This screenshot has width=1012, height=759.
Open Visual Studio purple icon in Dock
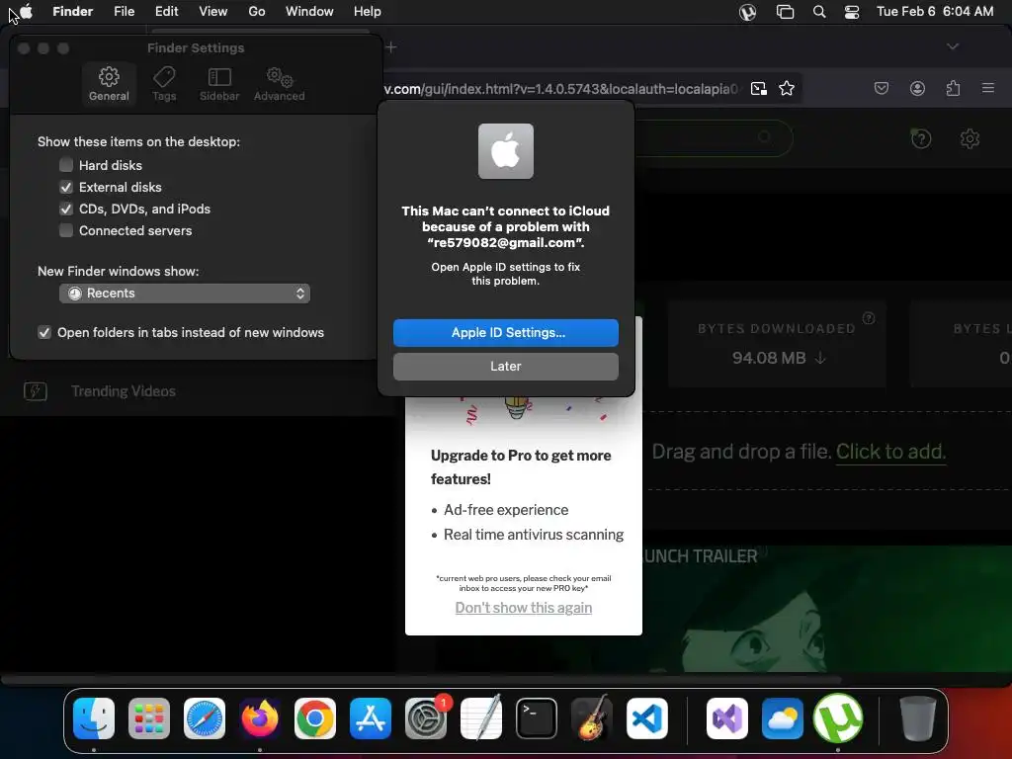(x=727, y=718)
